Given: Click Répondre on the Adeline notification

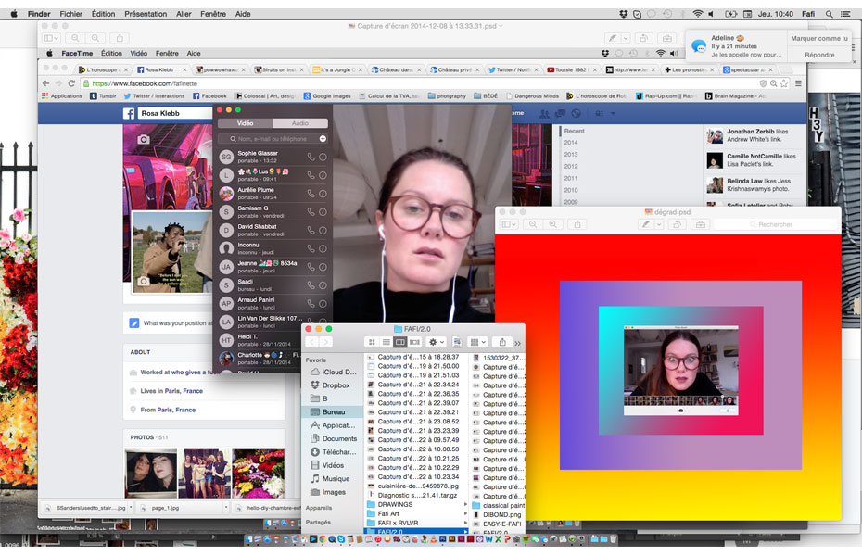Looking at the screenshot, I should click(819, 55).
